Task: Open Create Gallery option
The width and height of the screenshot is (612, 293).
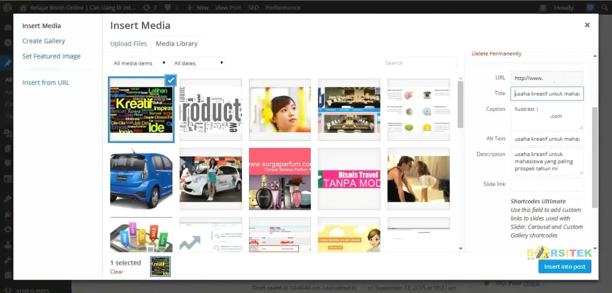Action: point(44,41)
